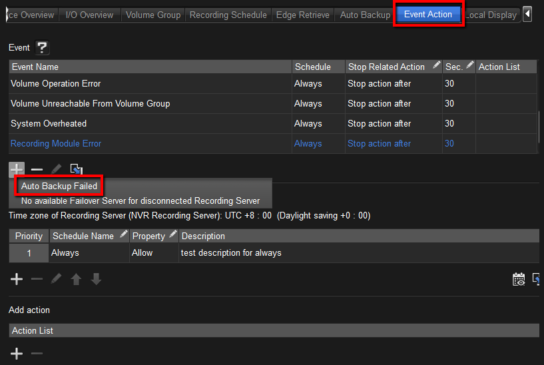This screenshot has width=544, height=365.
Task: Add a new schedule with plus icon
Action: point(17,279)
